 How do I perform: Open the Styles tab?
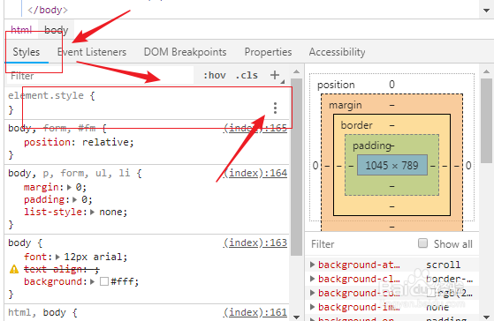[27, 52]
